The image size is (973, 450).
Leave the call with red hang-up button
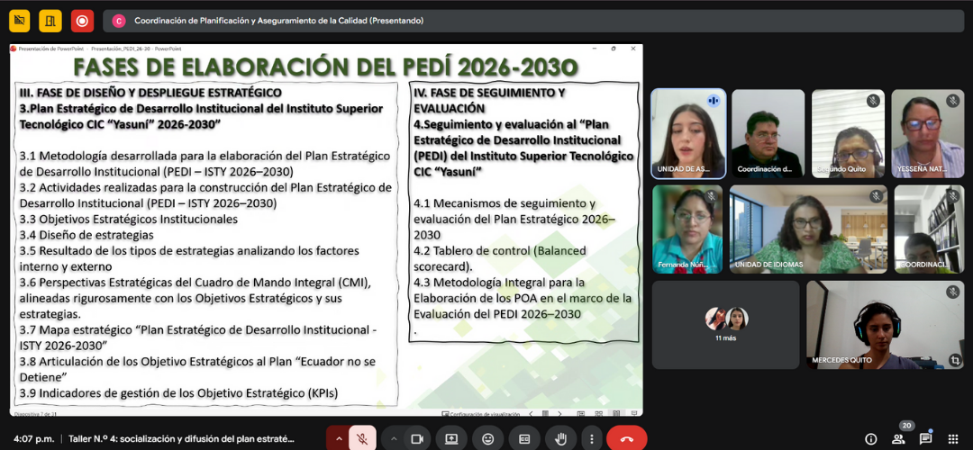coord(626,438)
